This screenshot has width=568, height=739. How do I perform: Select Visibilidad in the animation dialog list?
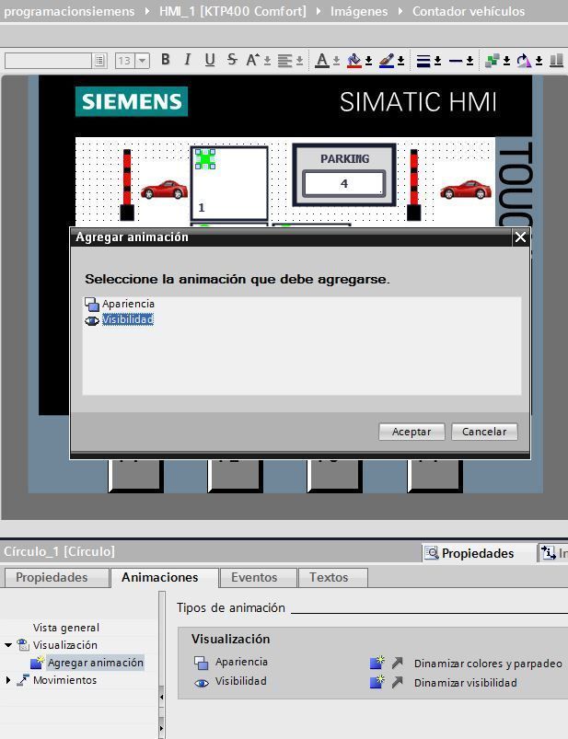(128, 319)
